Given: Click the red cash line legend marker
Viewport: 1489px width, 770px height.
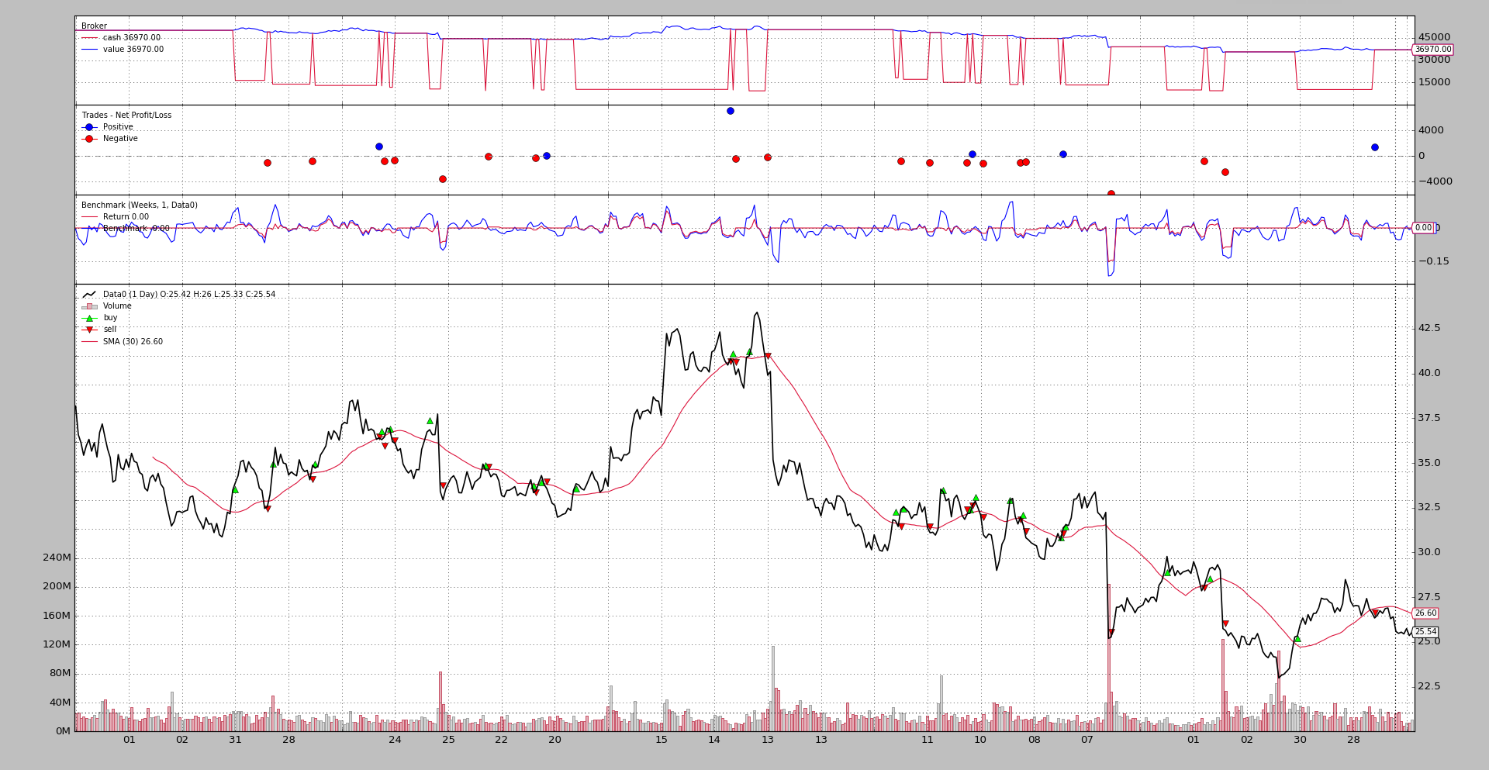Looking at the screenshot, I should pyautogui.click(x=89, y=38).
